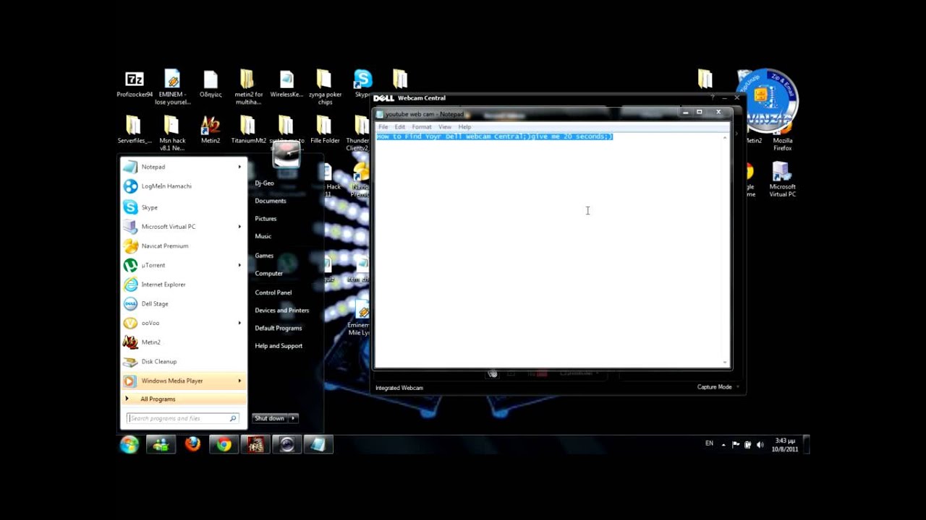Open Help and Support link

point(279,346)
